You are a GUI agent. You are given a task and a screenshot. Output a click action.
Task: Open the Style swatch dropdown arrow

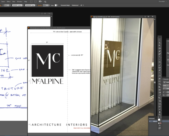pos(58,5)
